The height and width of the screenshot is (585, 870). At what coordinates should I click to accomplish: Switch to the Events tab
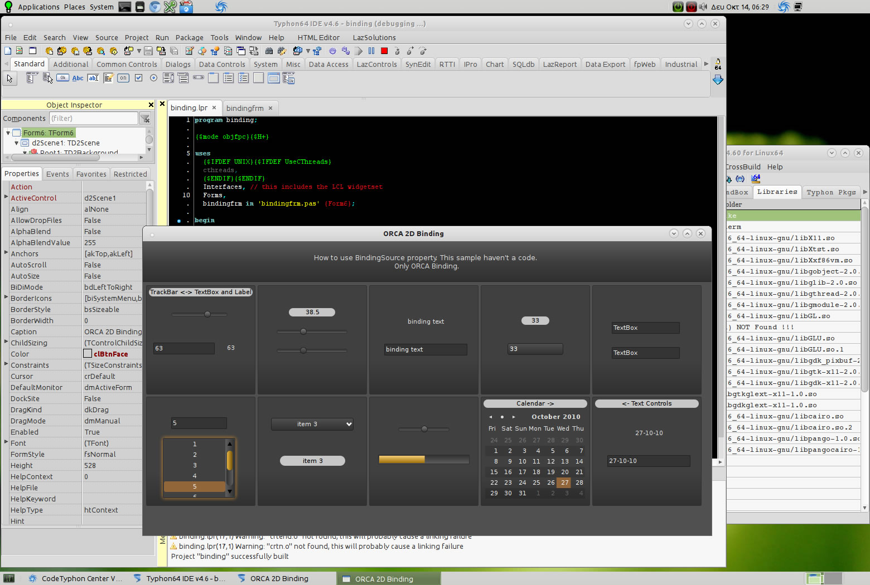click(x=57, y=174)
